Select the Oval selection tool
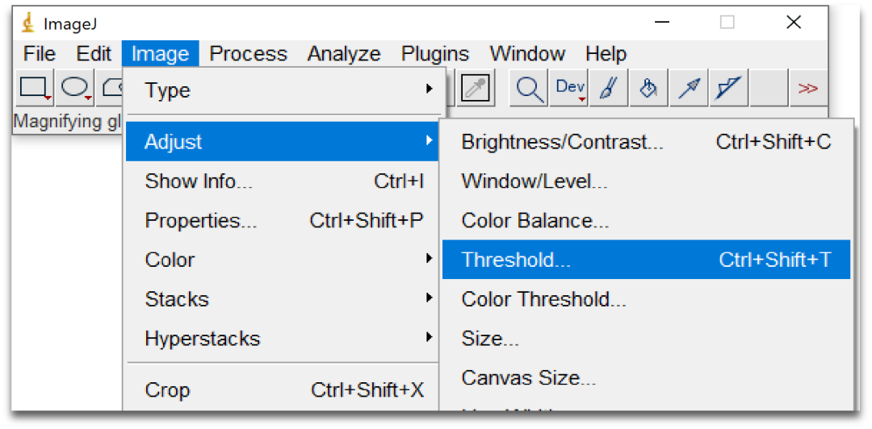Viewport: 872px width, 429px height. 75,88
